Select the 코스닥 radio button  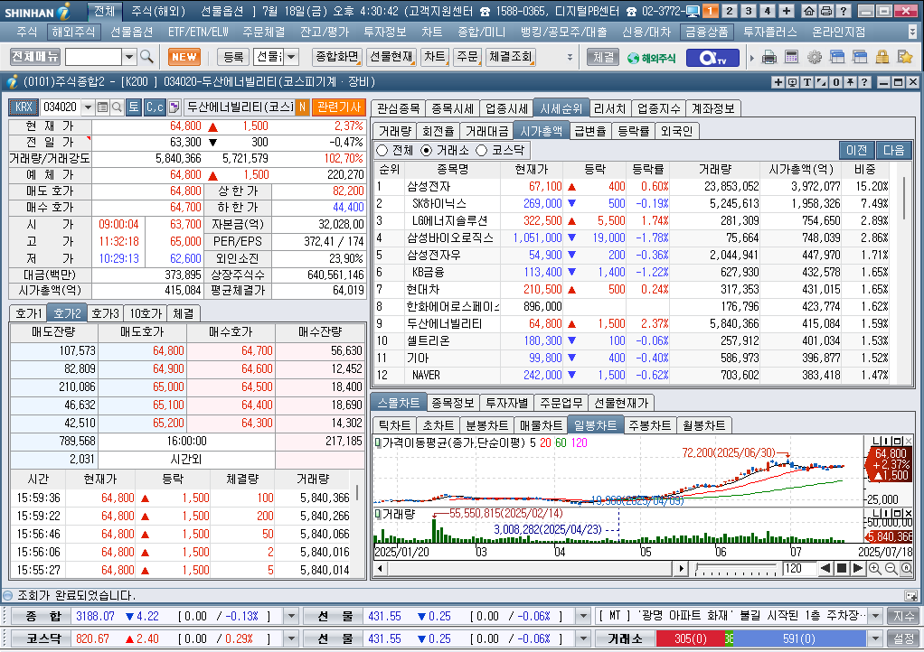[x=482, y=151]
